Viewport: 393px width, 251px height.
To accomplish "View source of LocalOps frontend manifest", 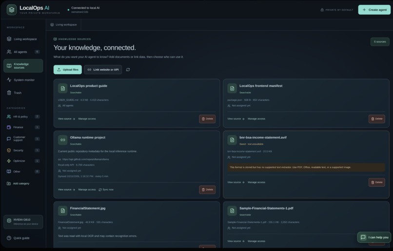I will [236, 119].
